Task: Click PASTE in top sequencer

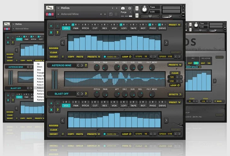Action: pyautogui.click(x=80, y=57)
